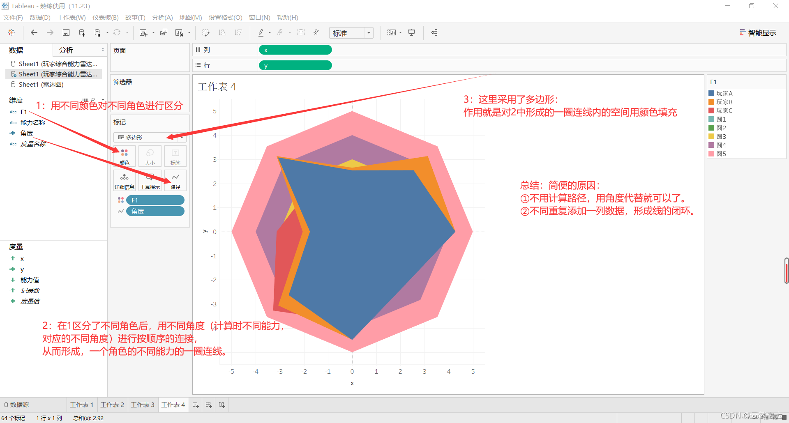
Task: Add a new story from bottom tab bar
Action: 222,405
